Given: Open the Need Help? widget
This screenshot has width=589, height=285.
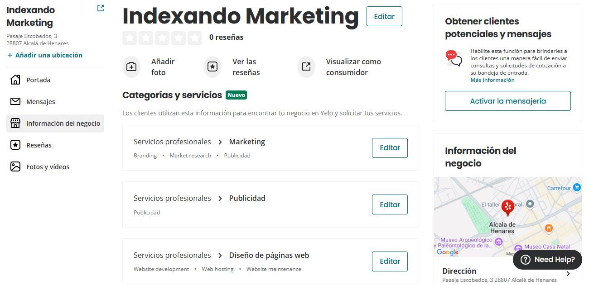Looking at the screenshot, I should point(547,260).
